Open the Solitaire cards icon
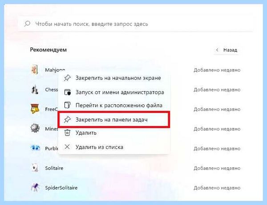 coord(35,168)
